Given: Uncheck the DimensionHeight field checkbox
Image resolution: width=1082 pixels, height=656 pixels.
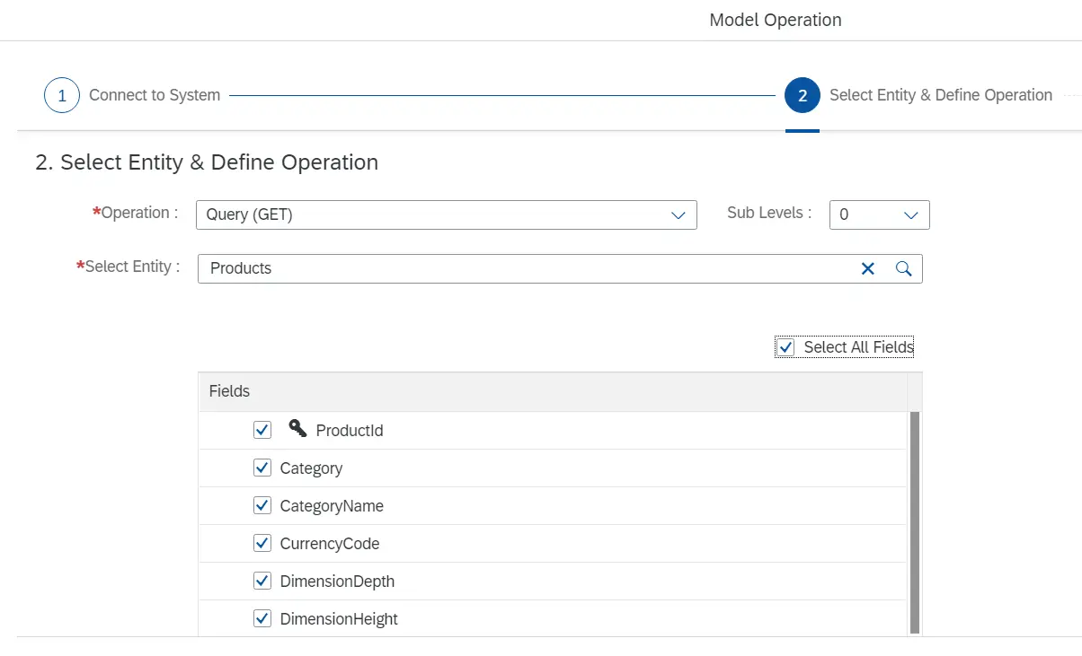Looking at the screenshot, I should (262, 618).
